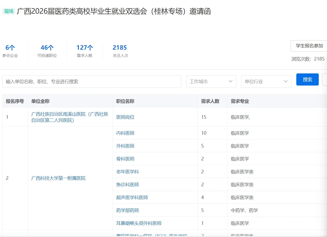
Task: Open the 医师岗位 position link
Action: [125, 117]
